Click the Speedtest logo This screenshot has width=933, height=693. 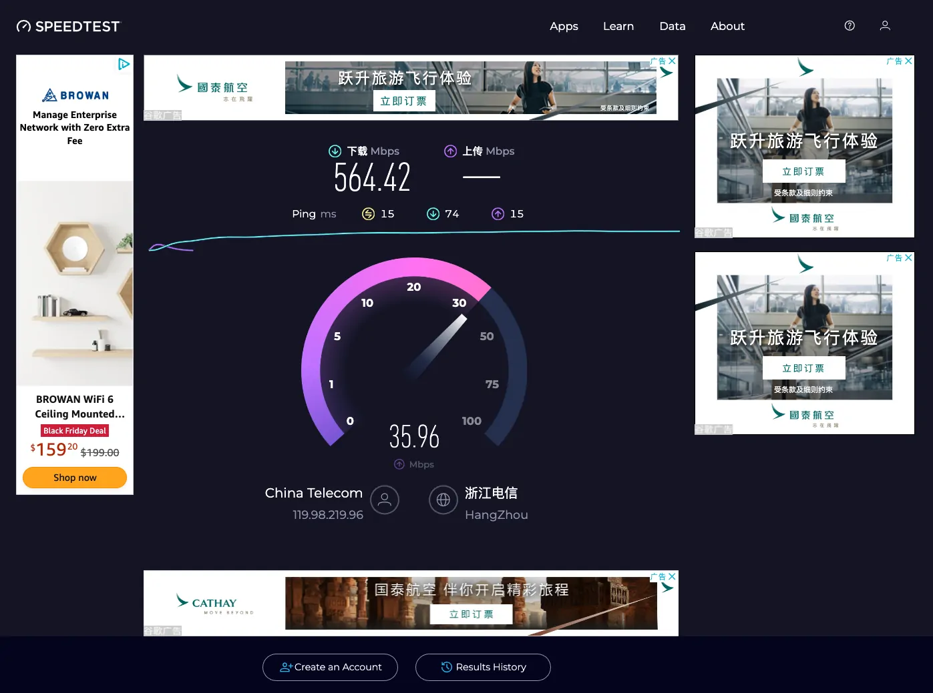[x=68, y=27]
